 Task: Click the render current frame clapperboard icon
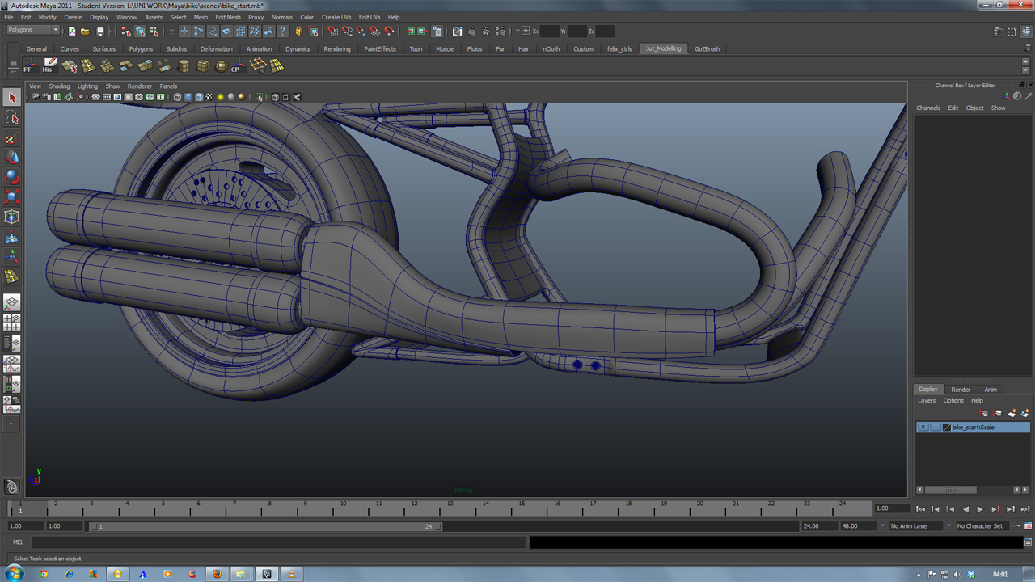[471, 32]
